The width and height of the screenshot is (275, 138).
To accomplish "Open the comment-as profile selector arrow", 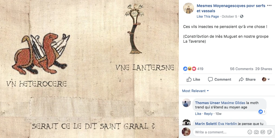I will tap(266, 79).
